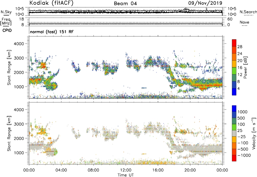Viewport: 257px width, 177px height.
Task: Click the 'Kodiak (fitACF)' title text
Action: click(x=51, y=3)
